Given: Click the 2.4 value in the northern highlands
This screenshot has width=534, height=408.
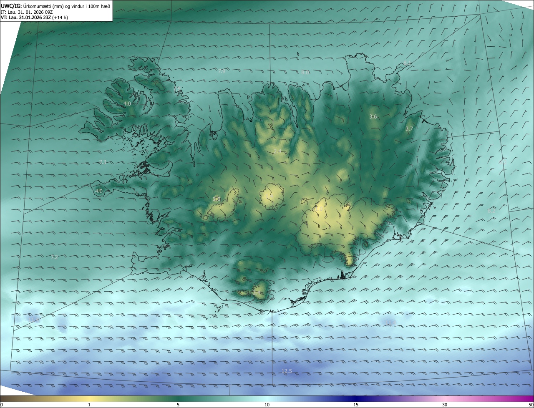Looking at the screenshot, I should click(277, 151).
